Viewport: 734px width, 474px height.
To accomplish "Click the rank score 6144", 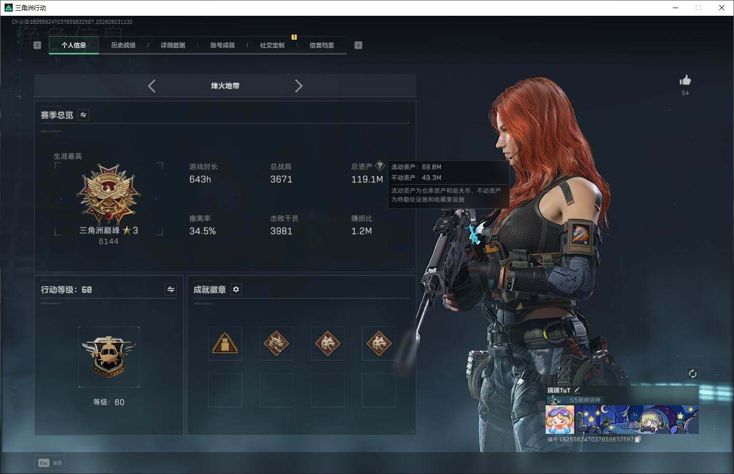I will (x=108, y=242).
